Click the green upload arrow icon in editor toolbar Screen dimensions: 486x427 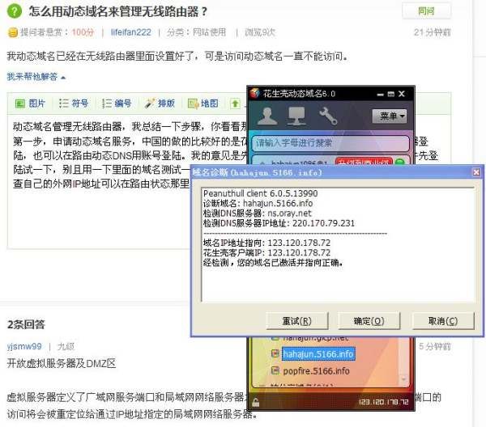[235, 104]
